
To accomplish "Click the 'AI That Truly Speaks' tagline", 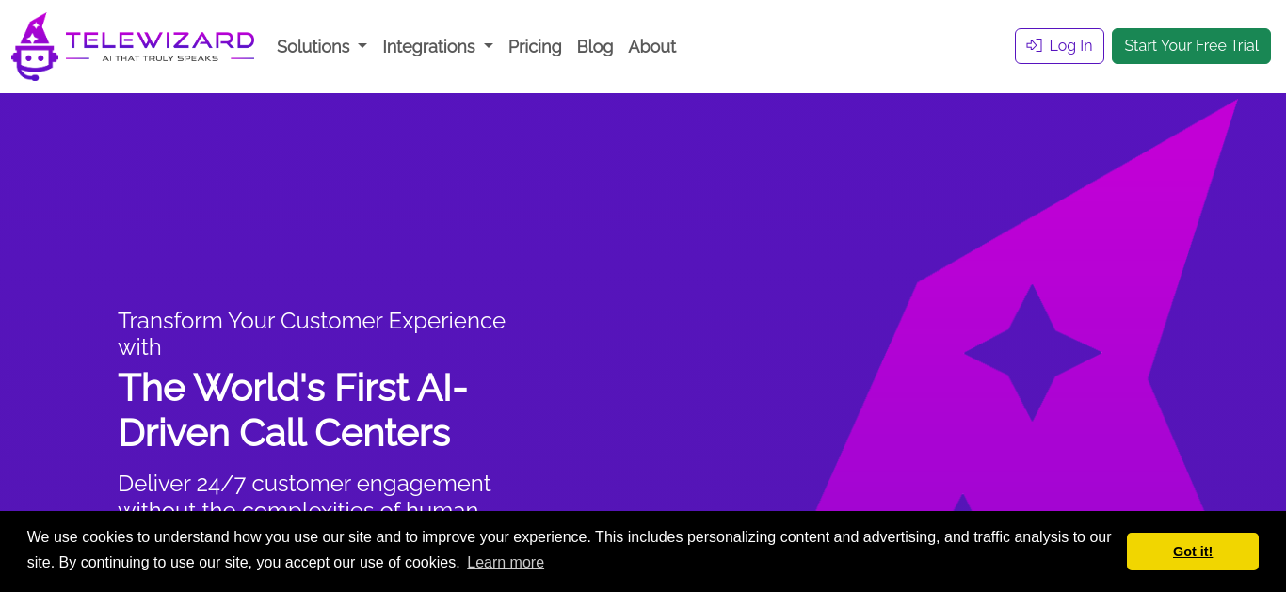I will 160,58.
